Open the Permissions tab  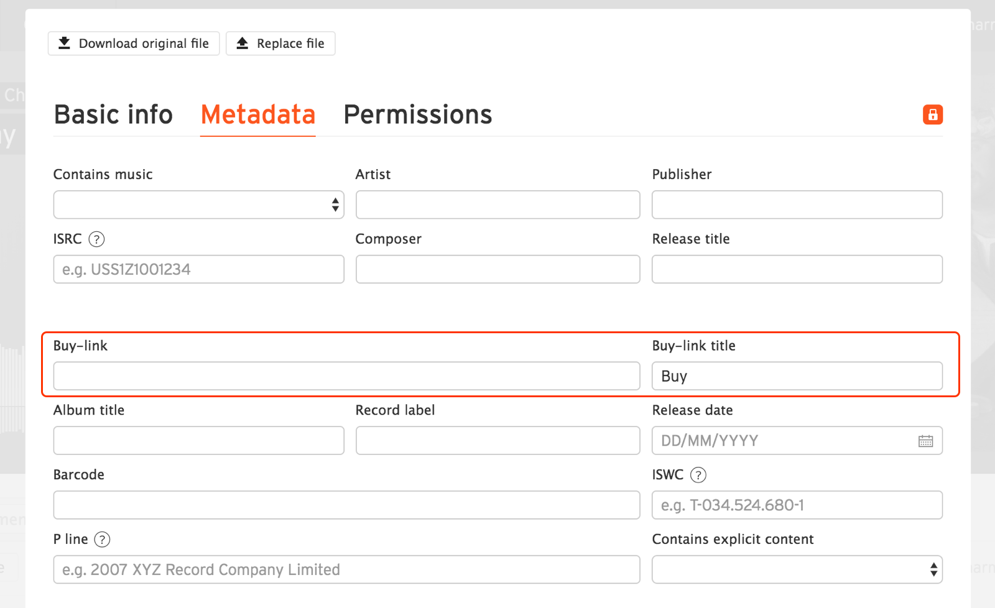418,115
